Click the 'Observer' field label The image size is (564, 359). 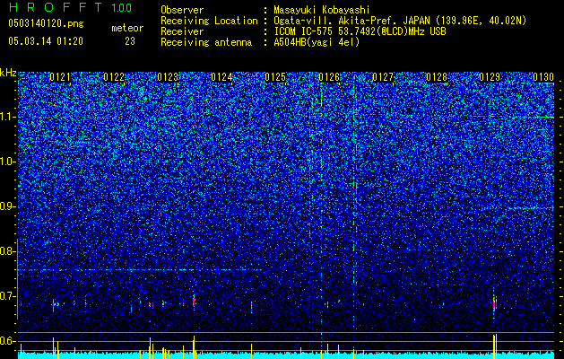(x=182, y=10)
